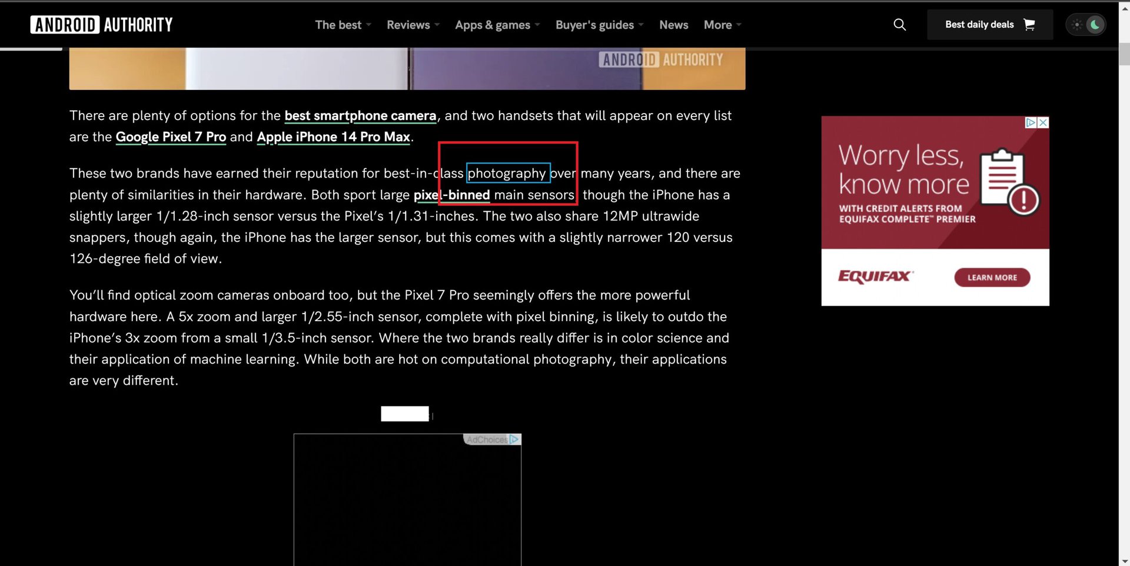Expand the More dropdown menu
This screenshot has width=1130, height=566.
(723, 25)
